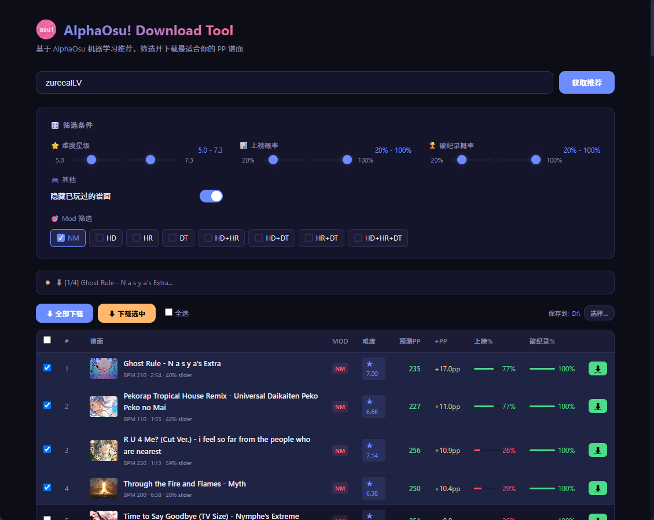Enable the HD+HR mod filter

click(x=222, y=238)
